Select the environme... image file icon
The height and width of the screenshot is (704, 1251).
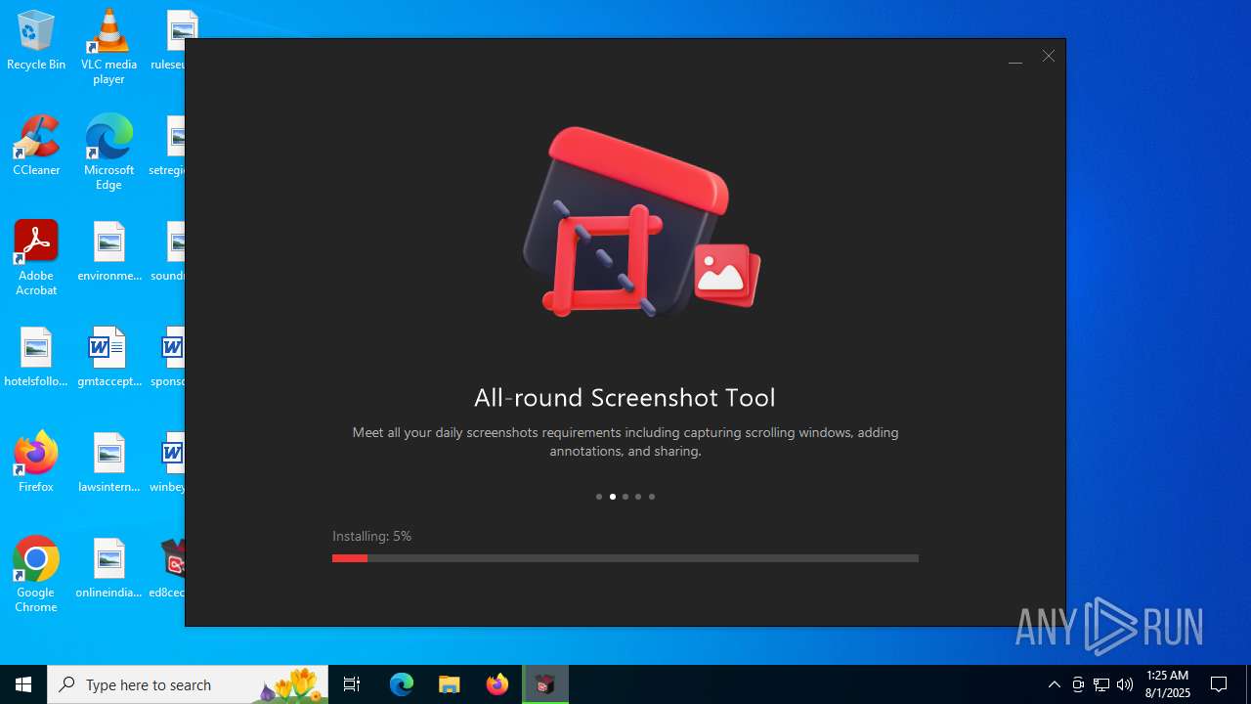click(109, 251)
